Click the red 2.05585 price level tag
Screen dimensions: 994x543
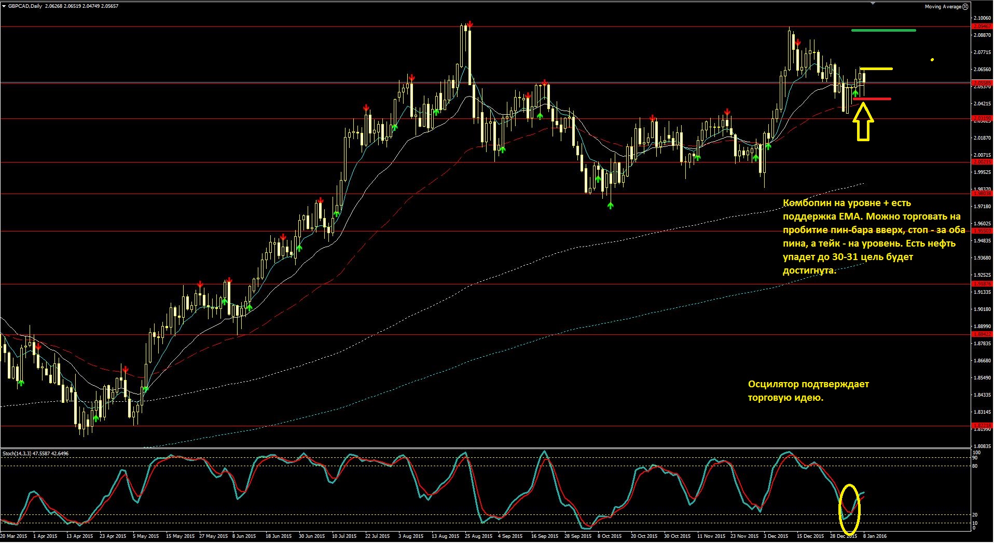point(982,83)
